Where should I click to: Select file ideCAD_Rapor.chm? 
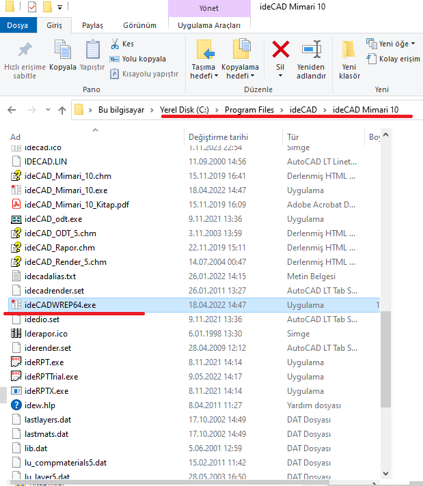[59, 248]
